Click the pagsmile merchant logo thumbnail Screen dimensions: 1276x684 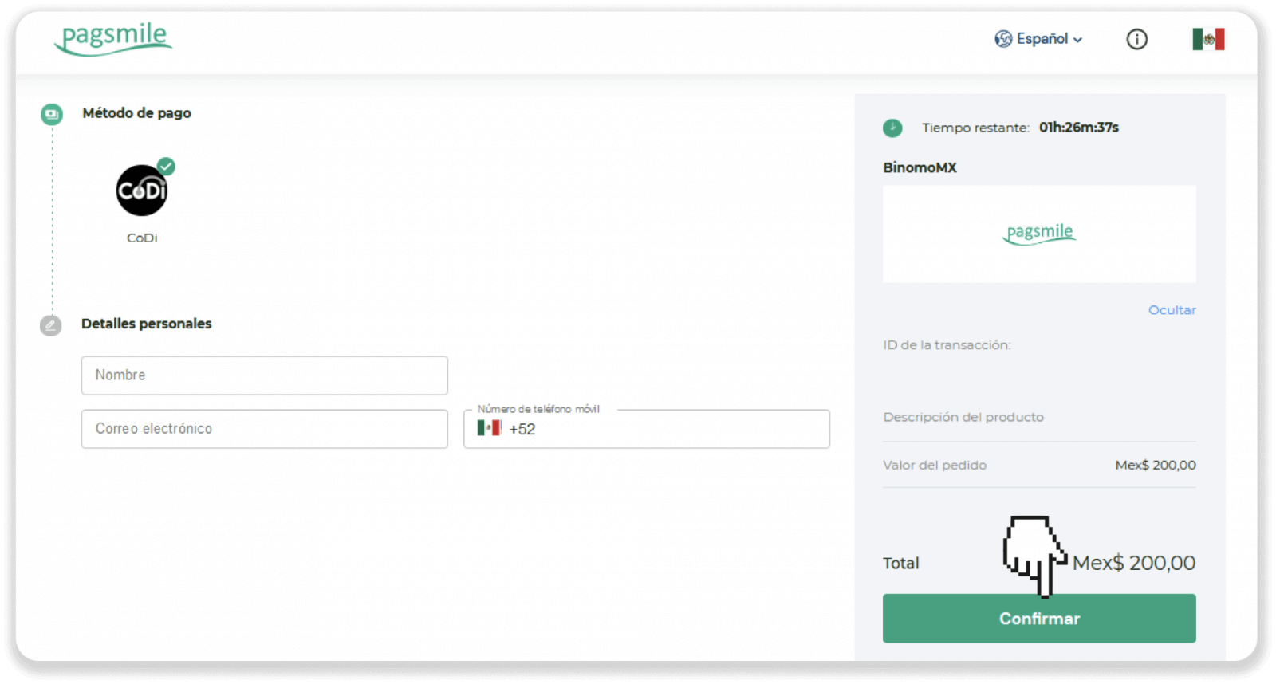click(x=1038, y=234)
